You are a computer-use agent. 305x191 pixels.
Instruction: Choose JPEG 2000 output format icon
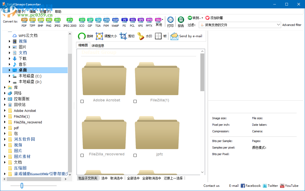(x=70, y=20)
